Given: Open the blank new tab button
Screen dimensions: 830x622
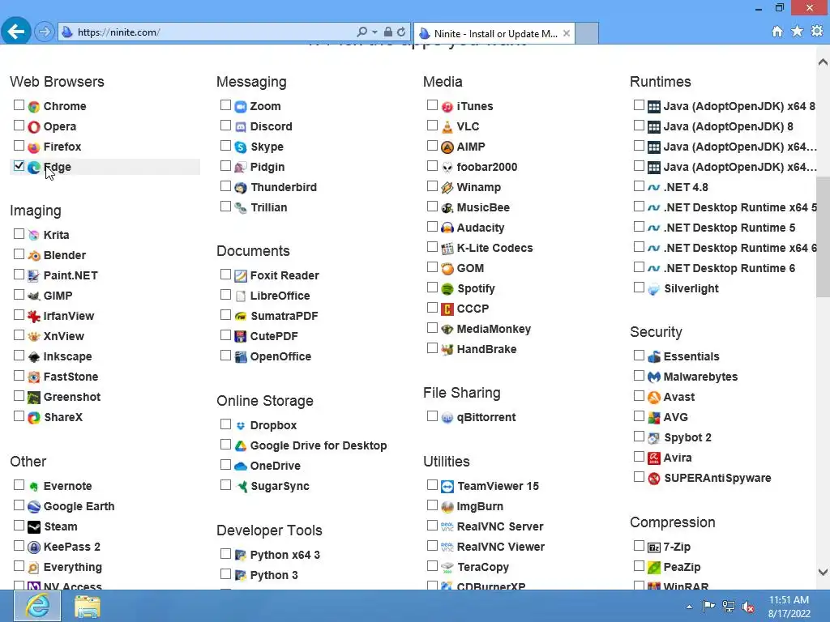Looking at the screenshot, I should click(x=587, y=33).
